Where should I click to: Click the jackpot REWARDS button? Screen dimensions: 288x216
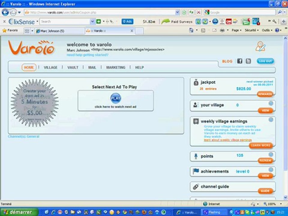click(x=265, y=94)
